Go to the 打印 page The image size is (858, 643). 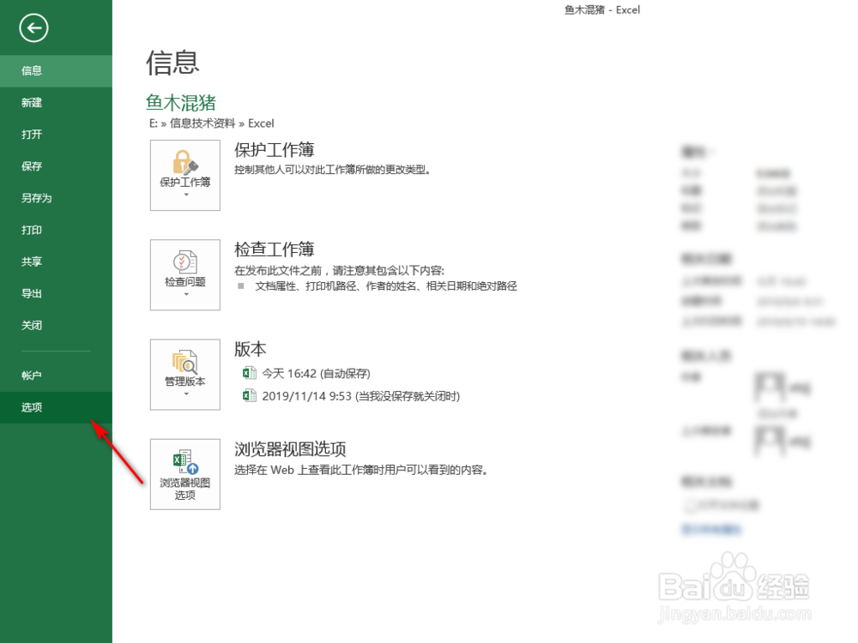click(x=56, y=230)
